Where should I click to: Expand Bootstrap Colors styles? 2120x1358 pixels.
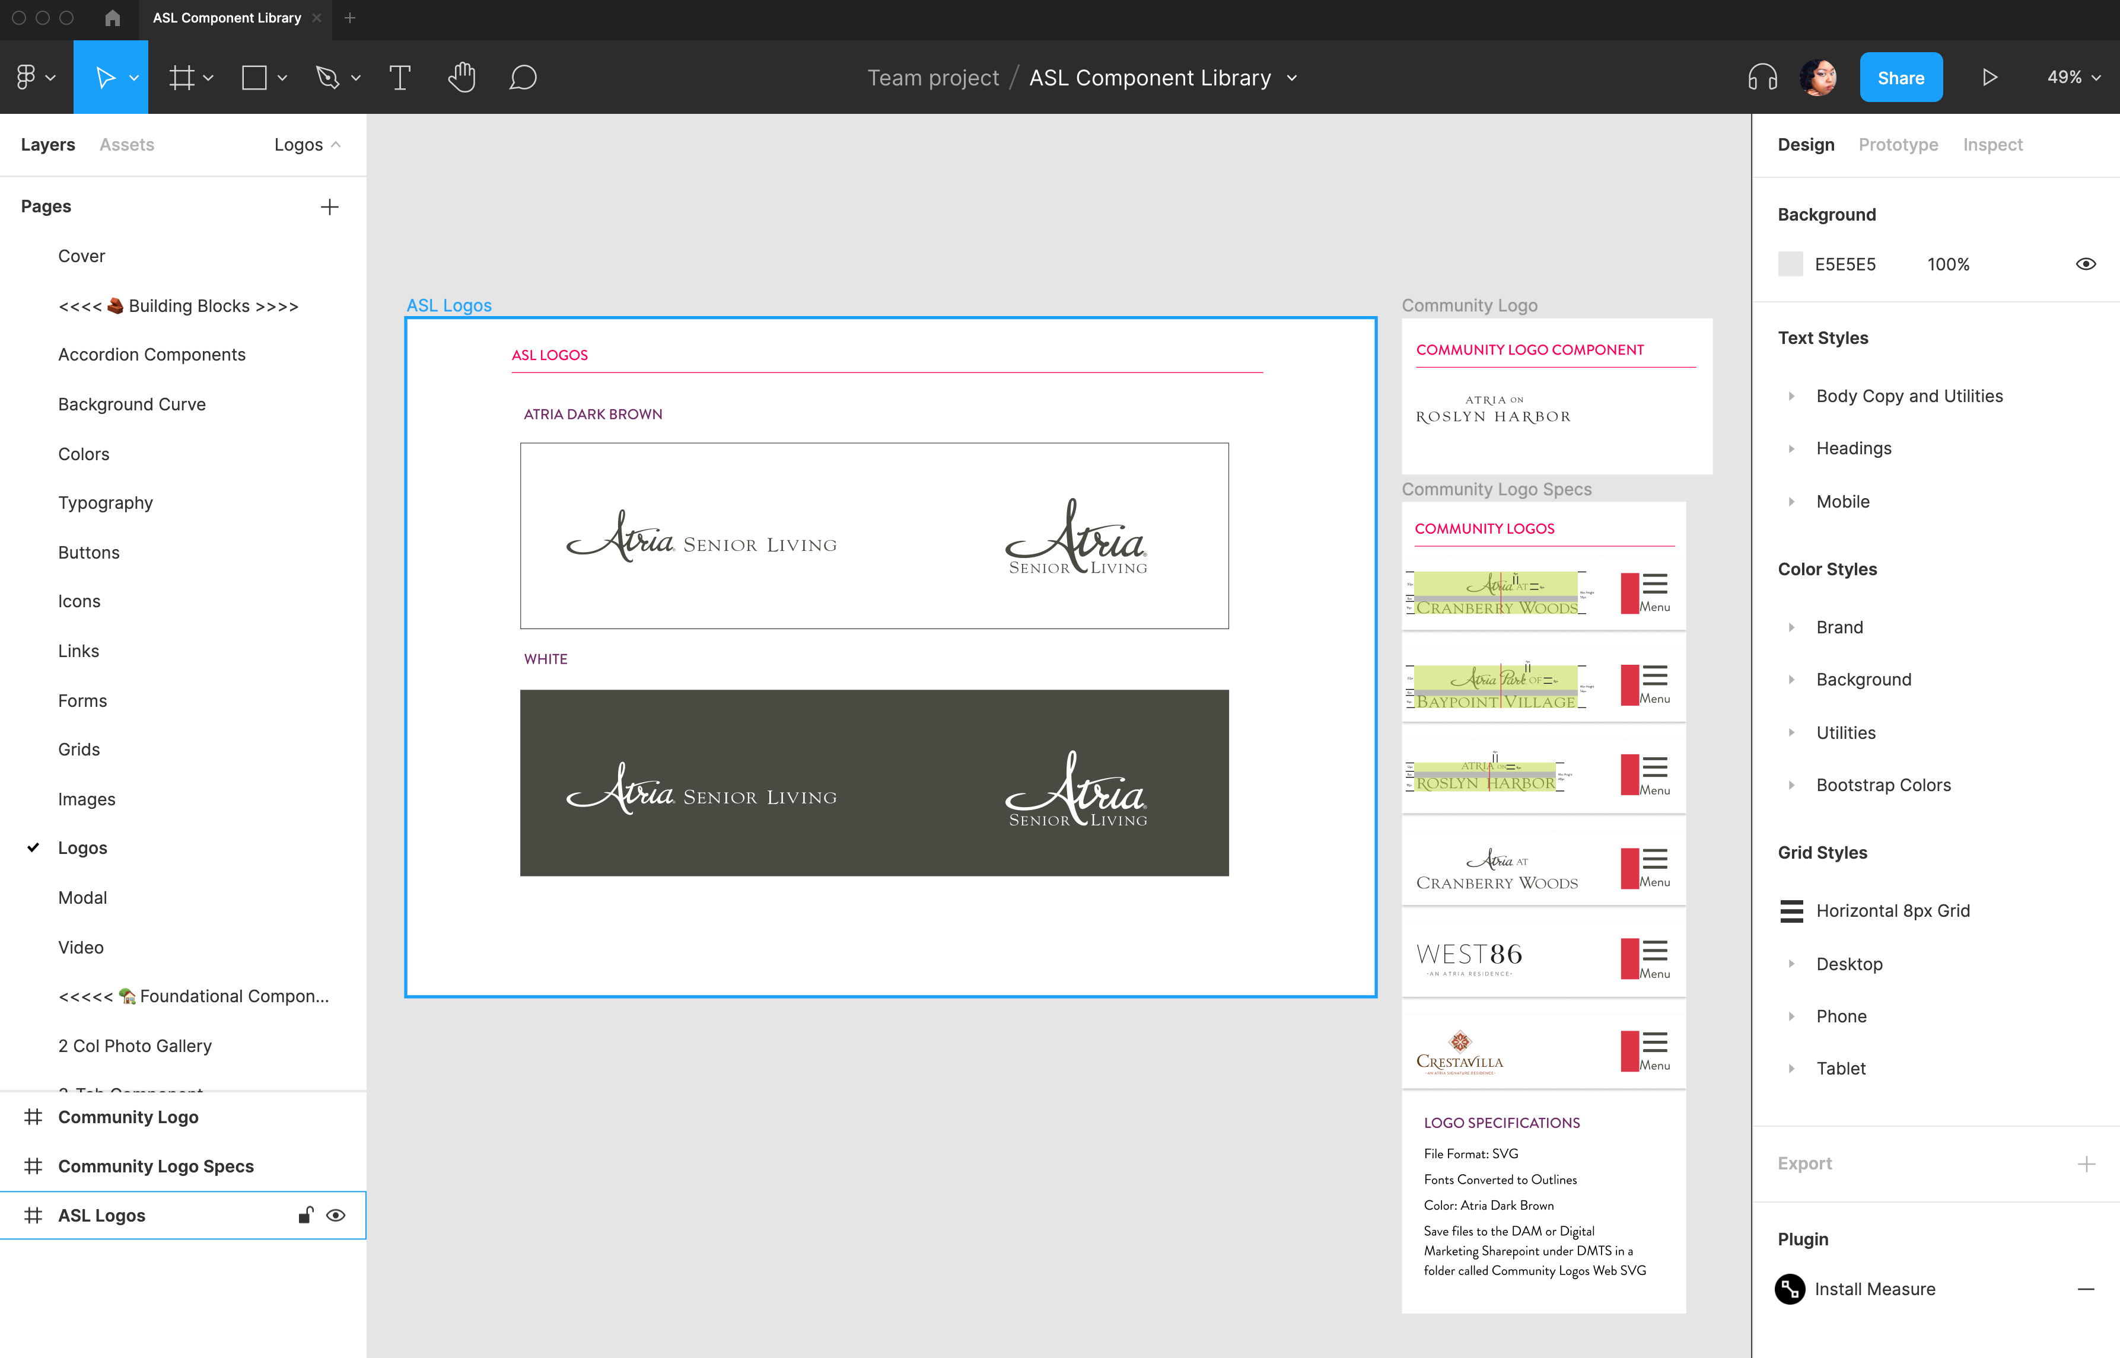pyautogui.click(x=1791, y=785)
